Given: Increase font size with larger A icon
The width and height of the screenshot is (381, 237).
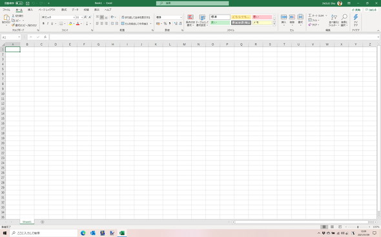Looking at the screenshot, I should [85, 17].
